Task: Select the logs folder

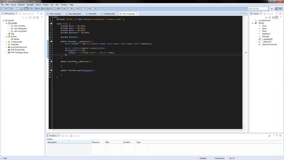Action: coord(12,34)
